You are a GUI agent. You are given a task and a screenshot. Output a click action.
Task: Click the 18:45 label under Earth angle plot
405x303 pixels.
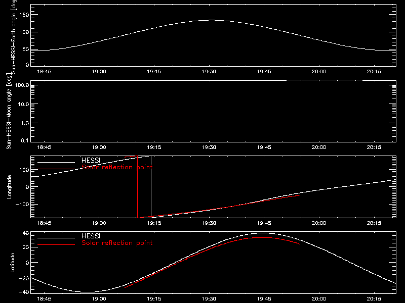(x=44, y=72)
